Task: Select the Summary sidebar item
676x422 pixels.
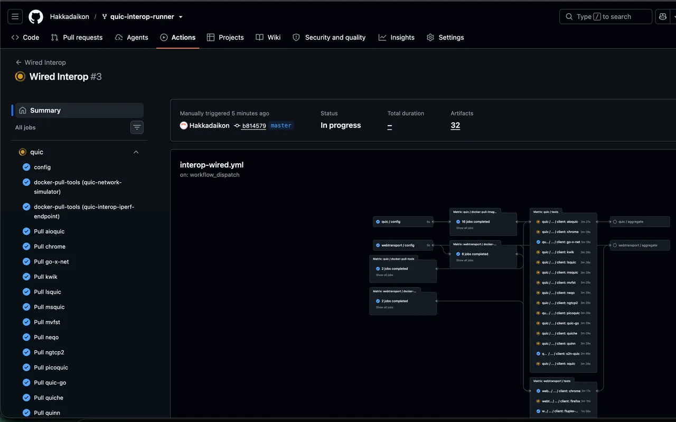Action: [79, 110]
